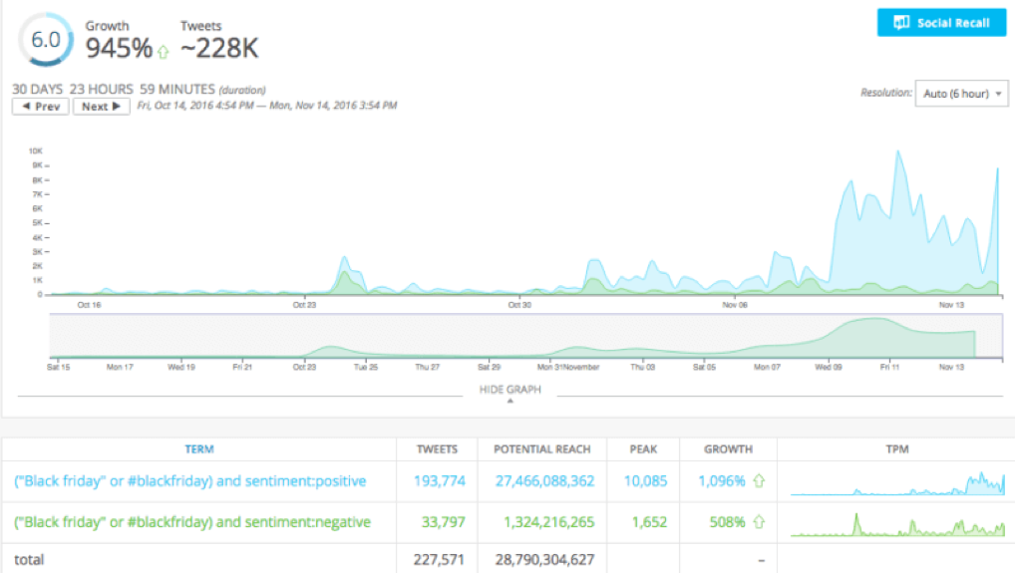Click the positive sentiment TPM sparkline

(897, 482)
